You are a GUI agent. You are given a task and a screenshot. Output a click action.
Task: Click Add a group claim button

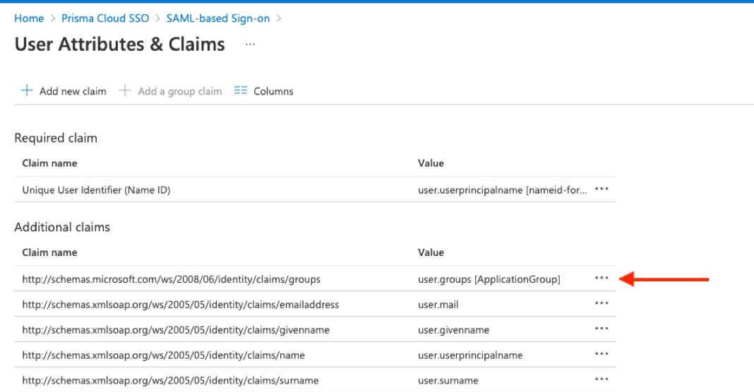tap(179, 91)
